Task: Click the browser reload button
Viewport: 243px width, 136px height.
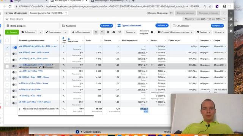Action: pos(10,6)
